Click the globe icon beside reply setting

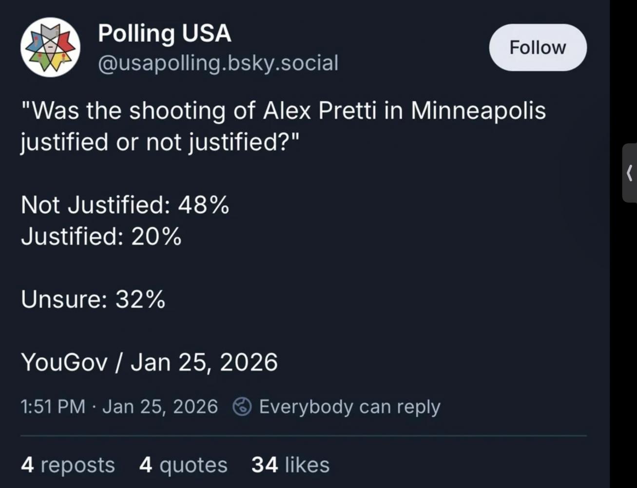click(x=242, y=407)
